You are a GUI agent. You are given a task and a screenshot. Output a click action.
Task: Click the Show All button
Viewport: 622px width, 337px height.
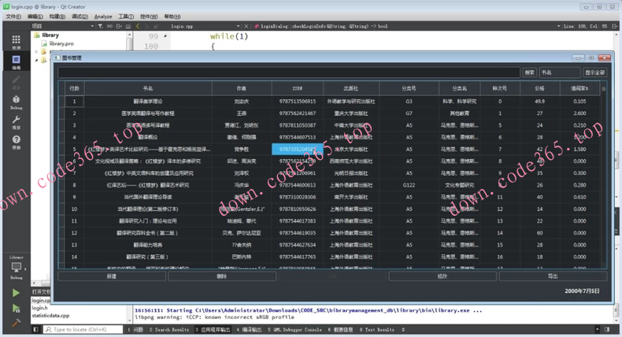pos(594,72)
